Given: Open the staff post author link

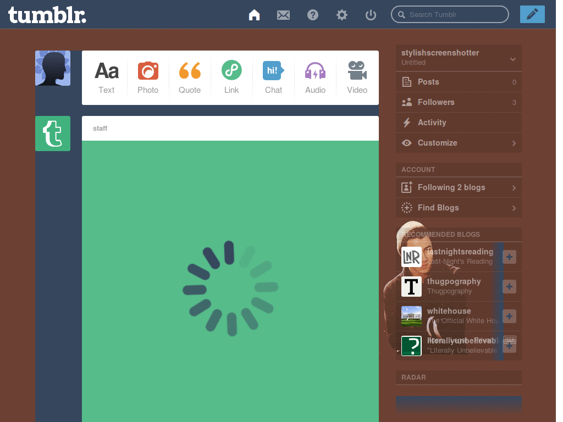Looking at the screenshot, I should [100, 129].
